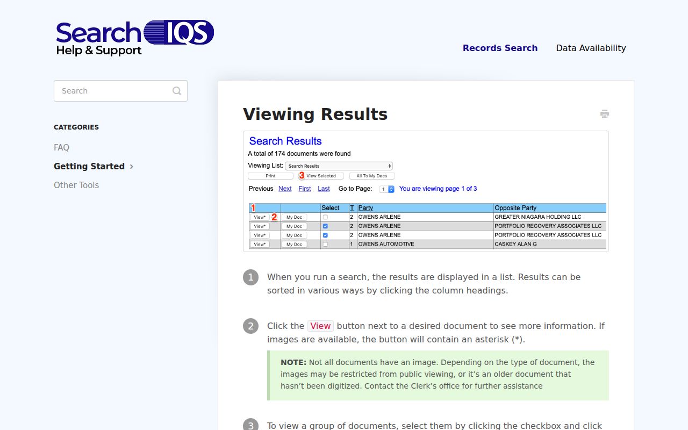This screenshot has height=430, width=688.
Task: Open the Records Search nav link
Action: click(x=500, y=48)
